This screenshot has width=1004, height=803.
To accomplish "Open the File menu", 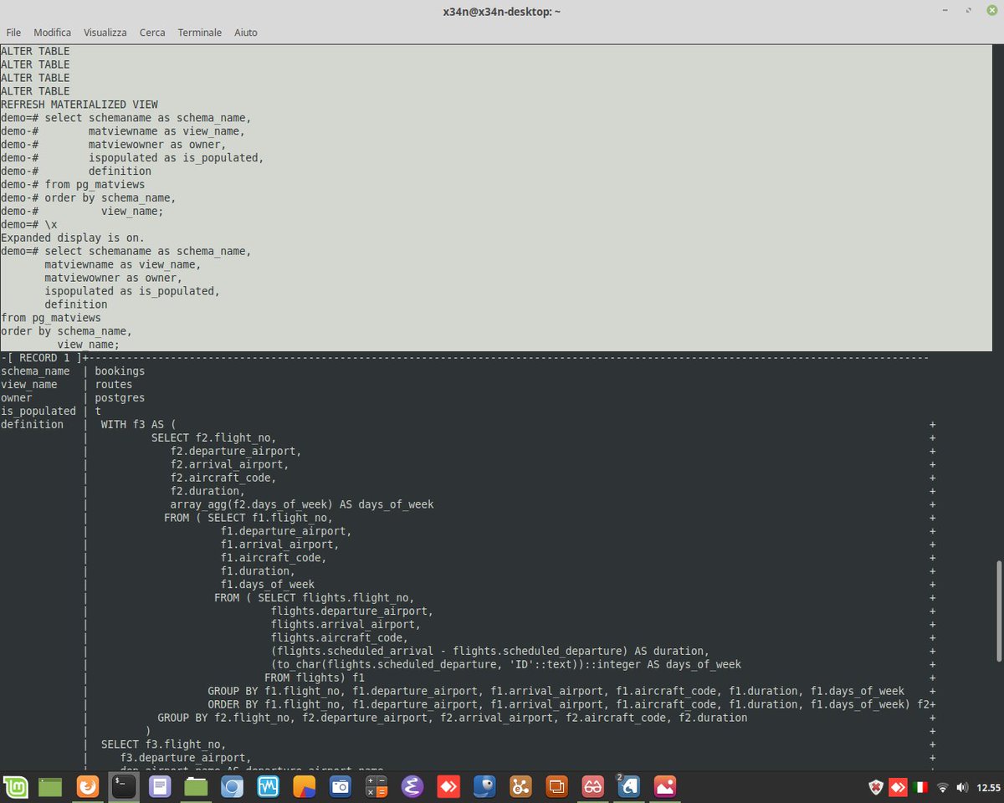I will pos(13,33).
